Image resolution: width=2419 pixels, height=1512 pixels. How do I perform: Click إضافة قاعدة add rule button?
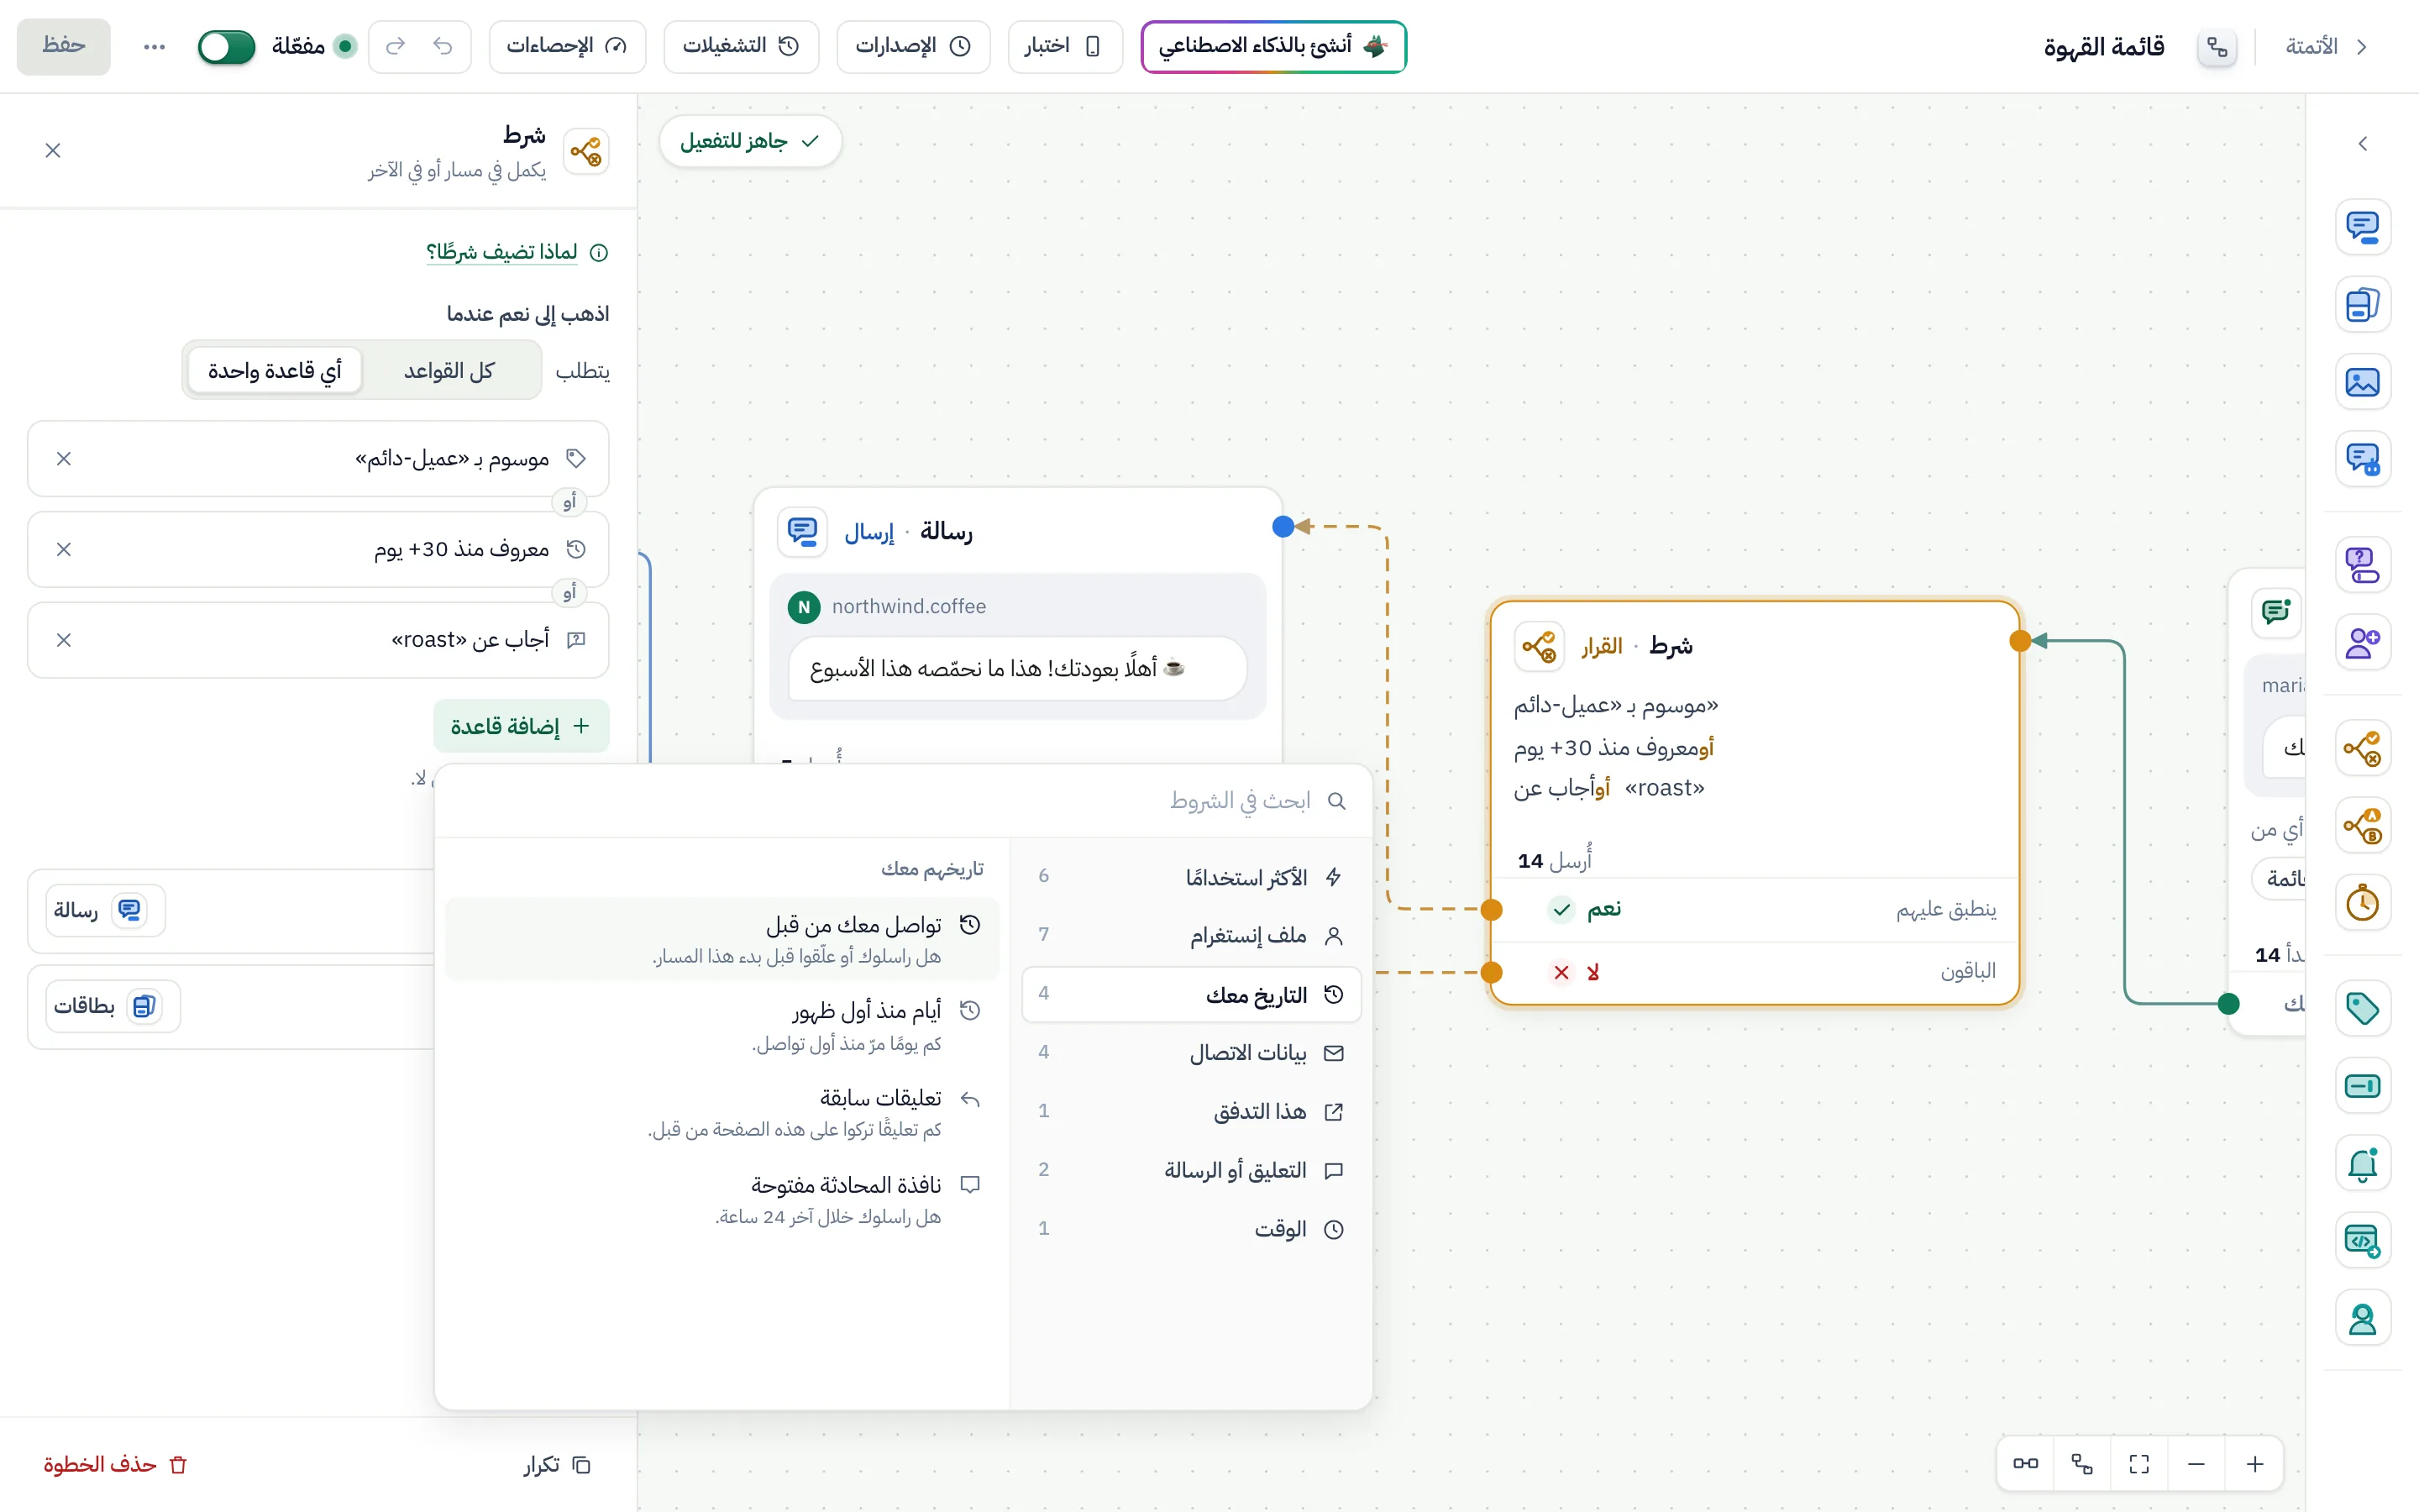[x=521, y=726]
